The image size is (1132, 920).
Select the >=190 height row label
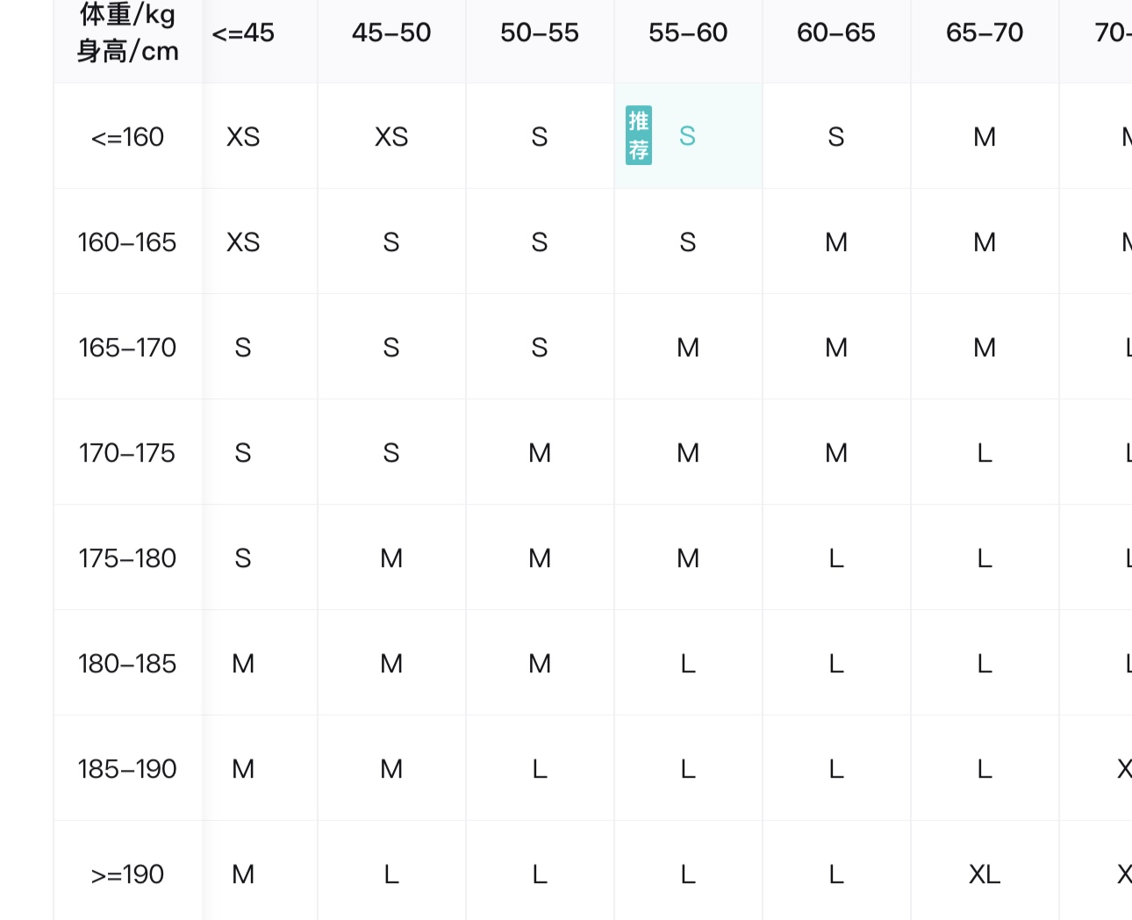tap(128, 874)
